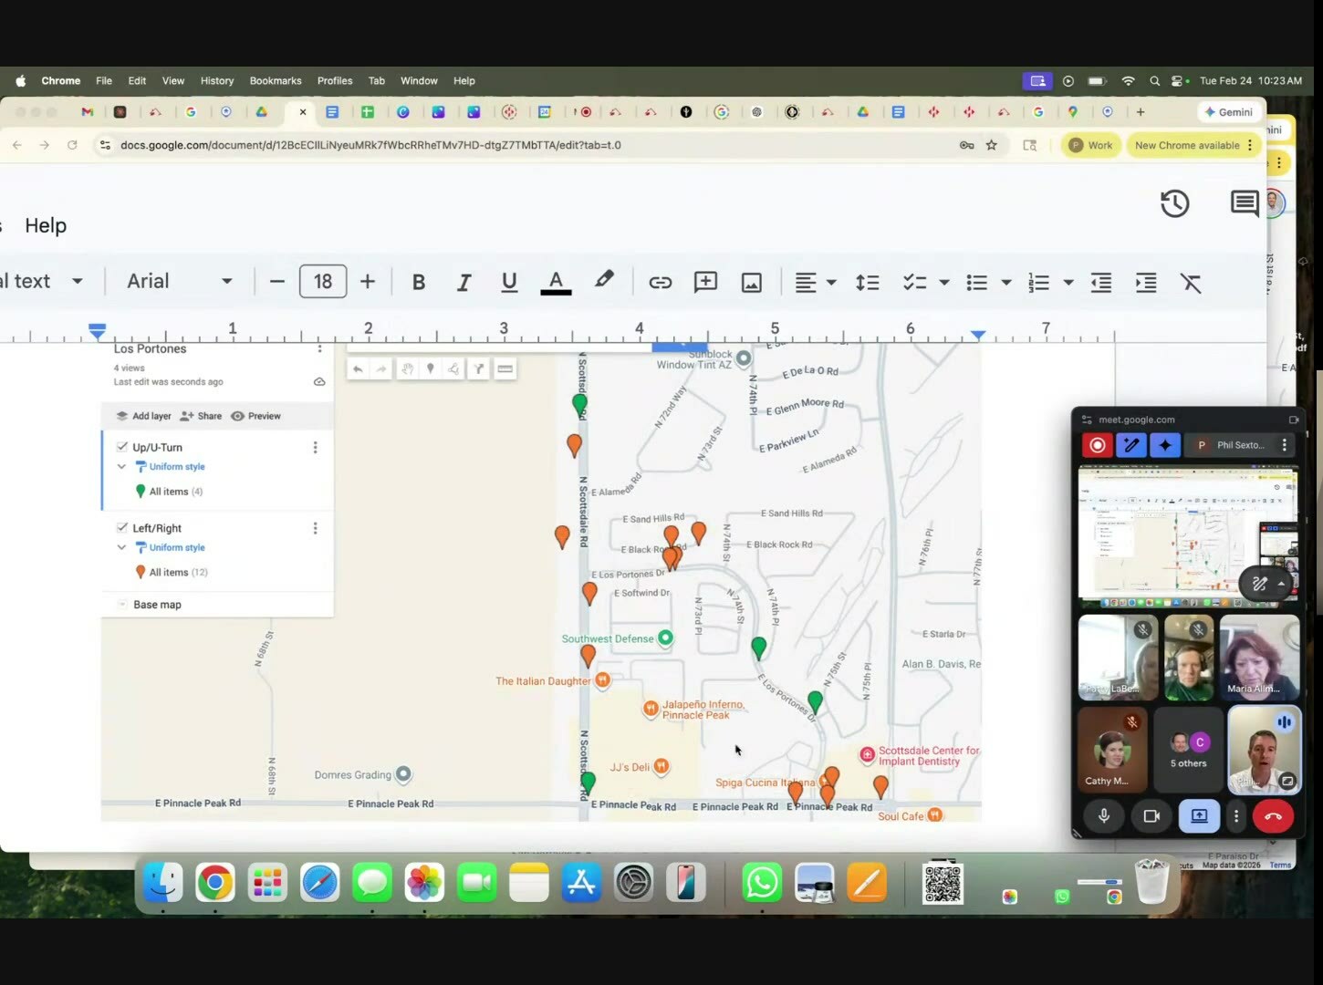Open the Chrome File menu
Screen dimensions: 1323x985
coord(104,81)
